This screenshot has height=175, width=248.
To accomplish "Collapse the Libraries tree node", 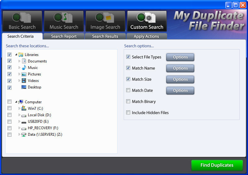I will click(x=16, y=55).
